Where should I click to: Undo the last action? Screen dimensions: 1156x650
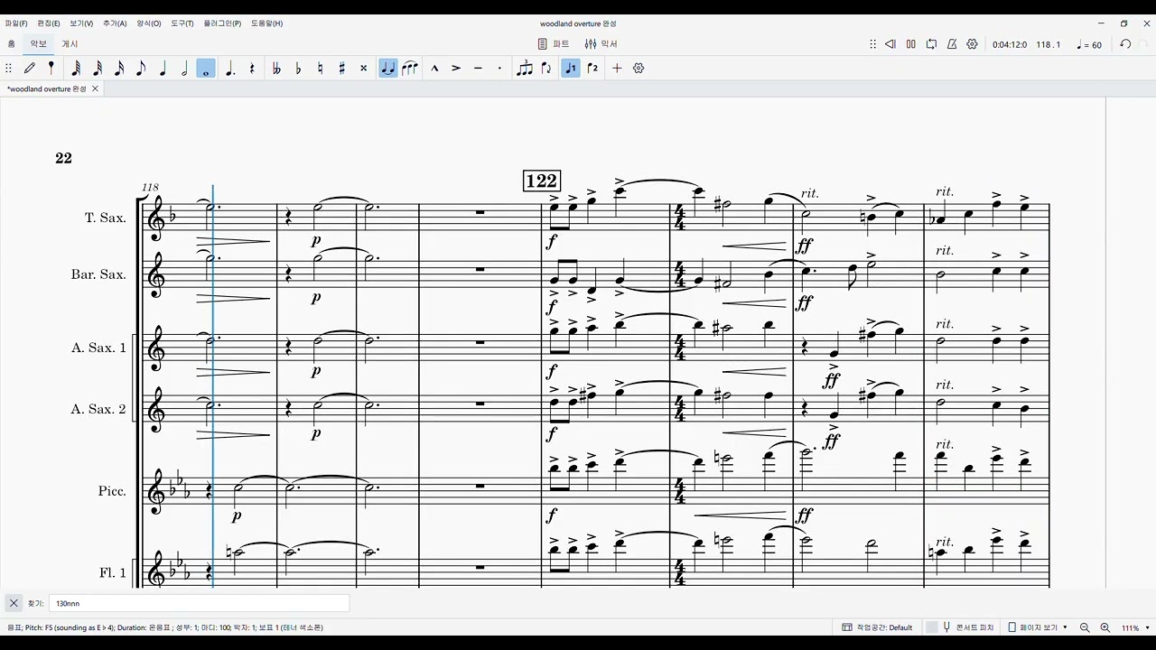[x=1125, y=44]
